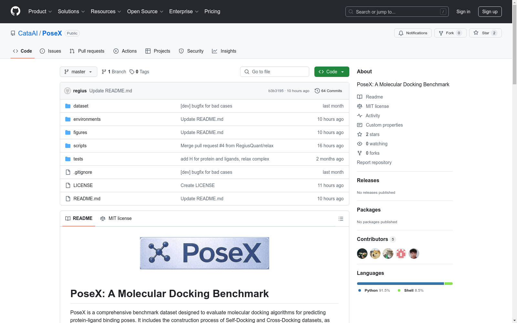Click the LICENSE file icon
Image resolution: width=517 pixels, height=323 pixels.
(x=68, y=185)
